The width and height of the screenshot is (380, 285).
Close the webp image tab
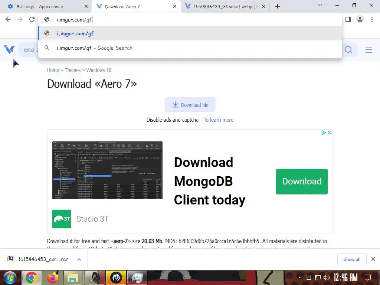point(263,7)
